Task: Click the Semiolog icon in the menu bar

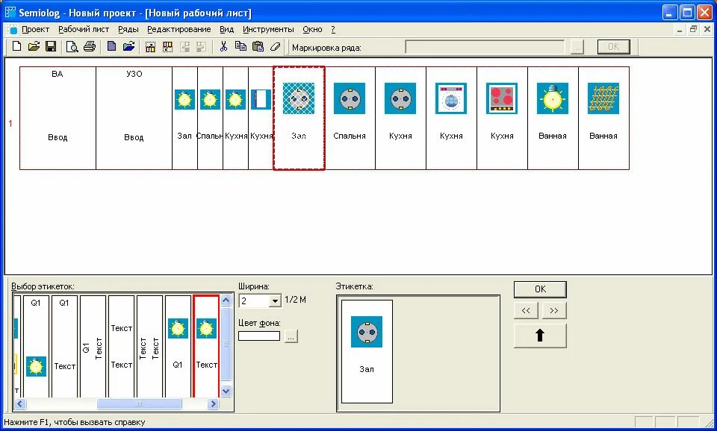Action: coord(12,30)
